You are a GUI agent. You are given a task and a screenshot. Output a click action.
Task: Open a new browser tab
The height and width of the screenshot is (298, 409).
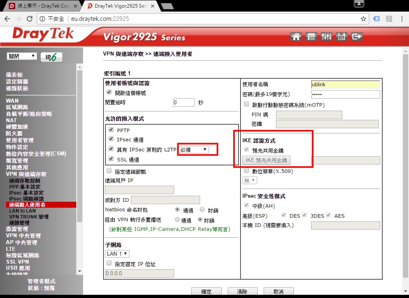167,6
